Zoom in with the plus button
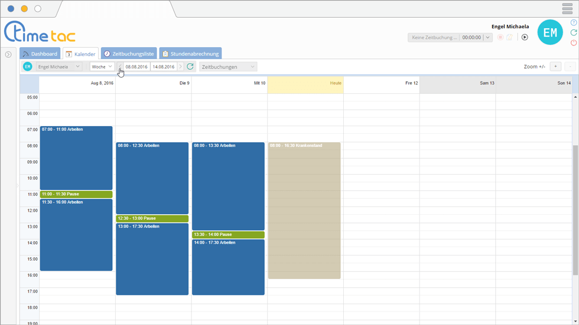 tap(555, 66)
